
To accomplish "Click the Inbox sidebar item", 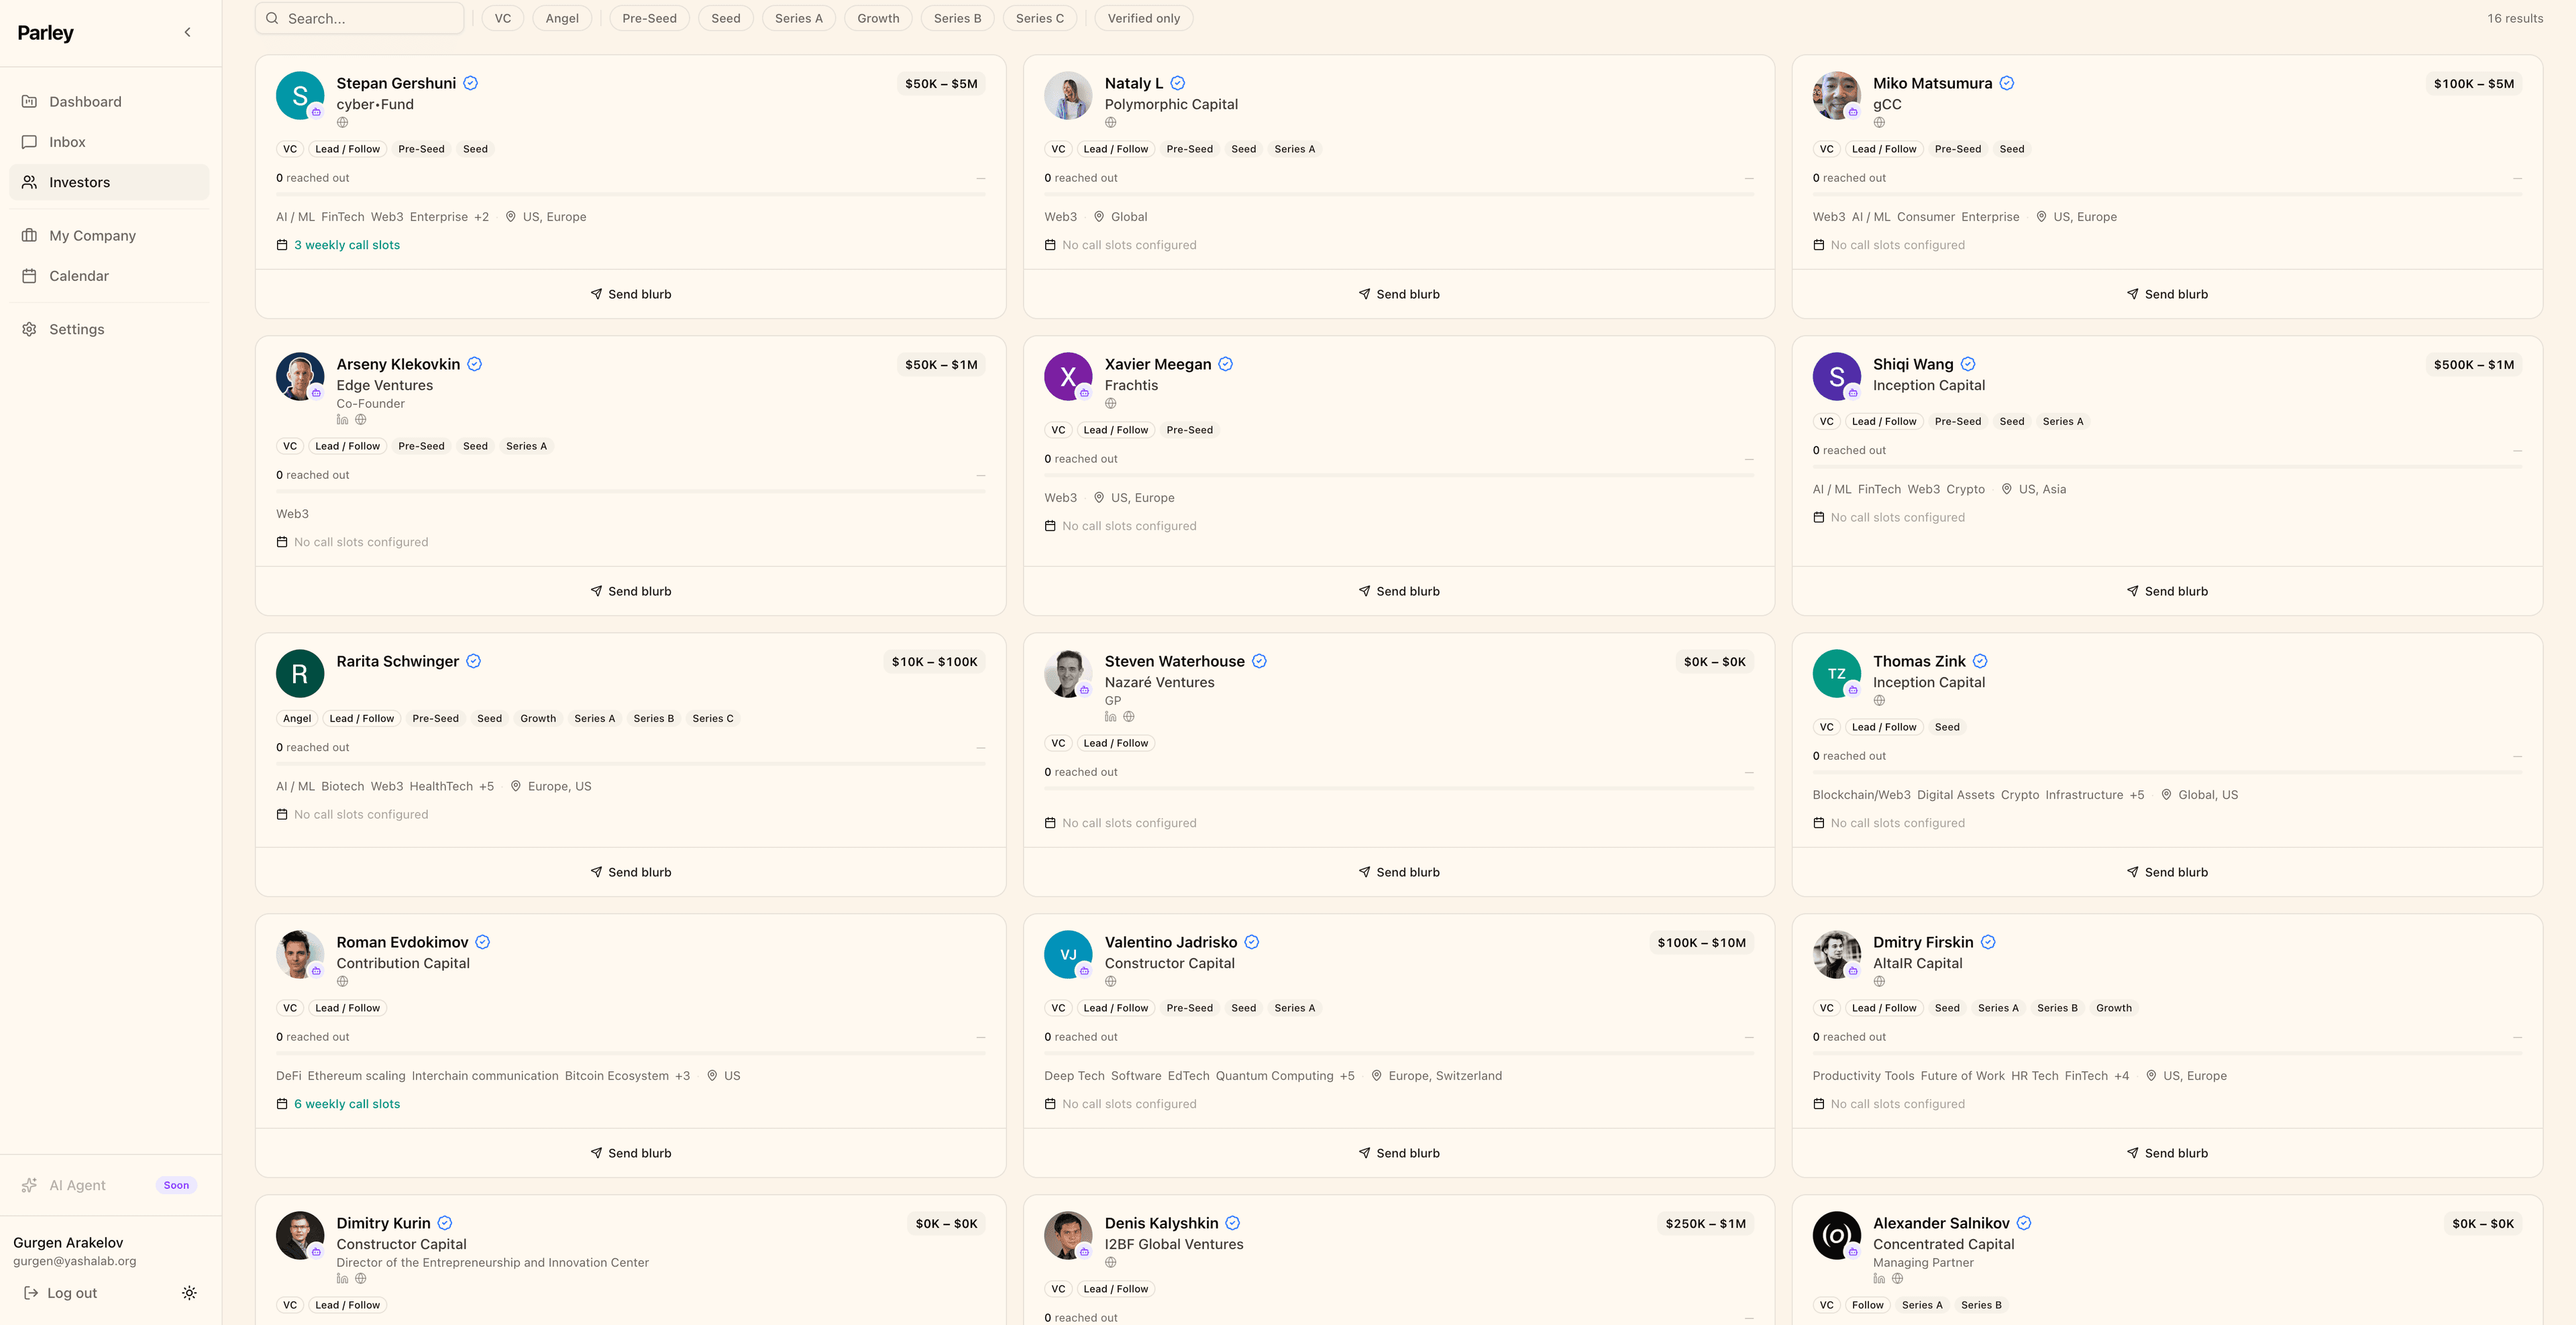I will (x=67, y=142).
